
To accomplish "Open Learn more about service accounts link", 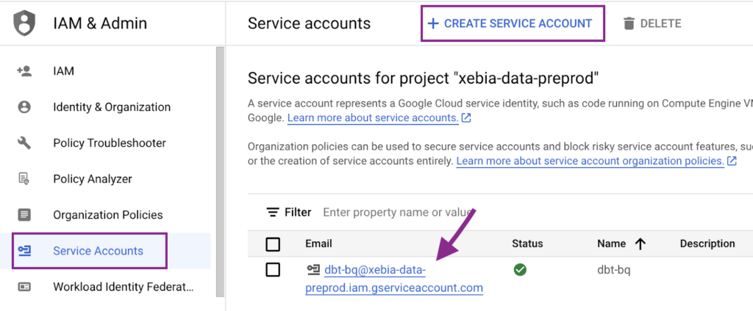I will 373,118.
